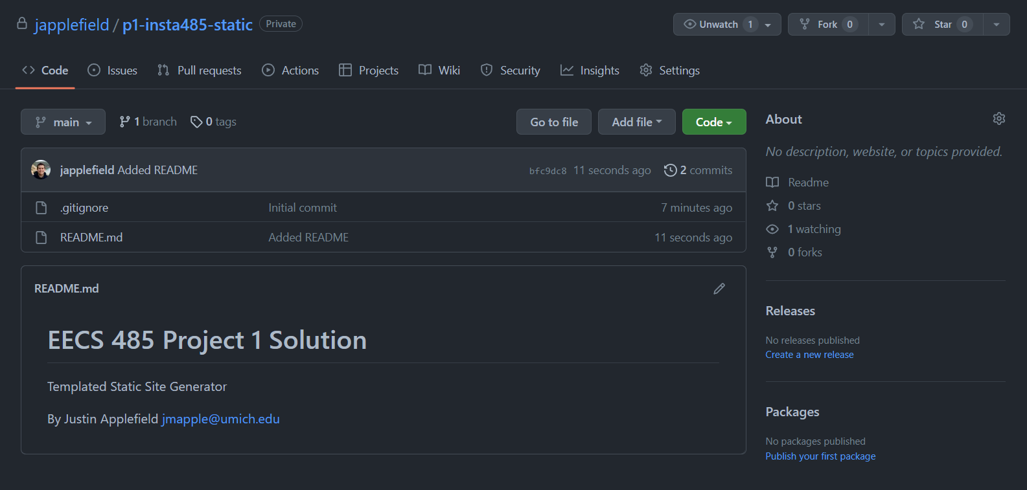Open the Add file dropdown
The width and height of the screenshot is (1027, 490).
click(636, 122)
